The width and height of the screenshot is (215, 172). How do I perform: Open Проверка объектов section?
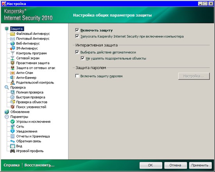tap(32, 102)
